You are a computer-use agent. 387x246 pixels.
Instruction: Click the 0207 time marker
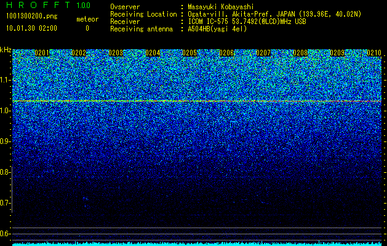click(263, 53)
